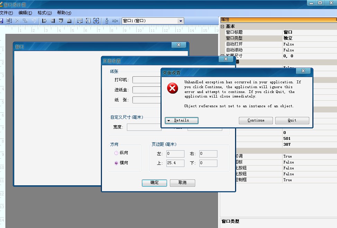This screenshot has width=337, height=228.
Task: Select the make same height icon
Action: point(88,21)
